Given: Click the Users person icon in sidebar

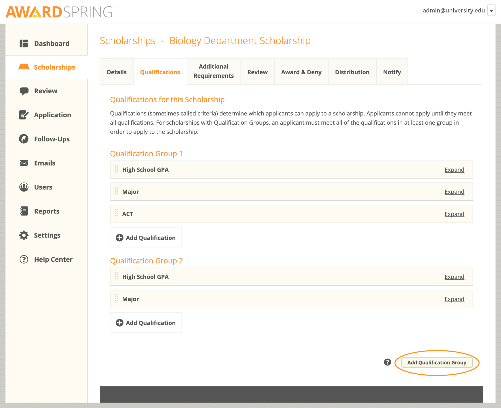Looking at the screenshot, I should click(24, 187).
